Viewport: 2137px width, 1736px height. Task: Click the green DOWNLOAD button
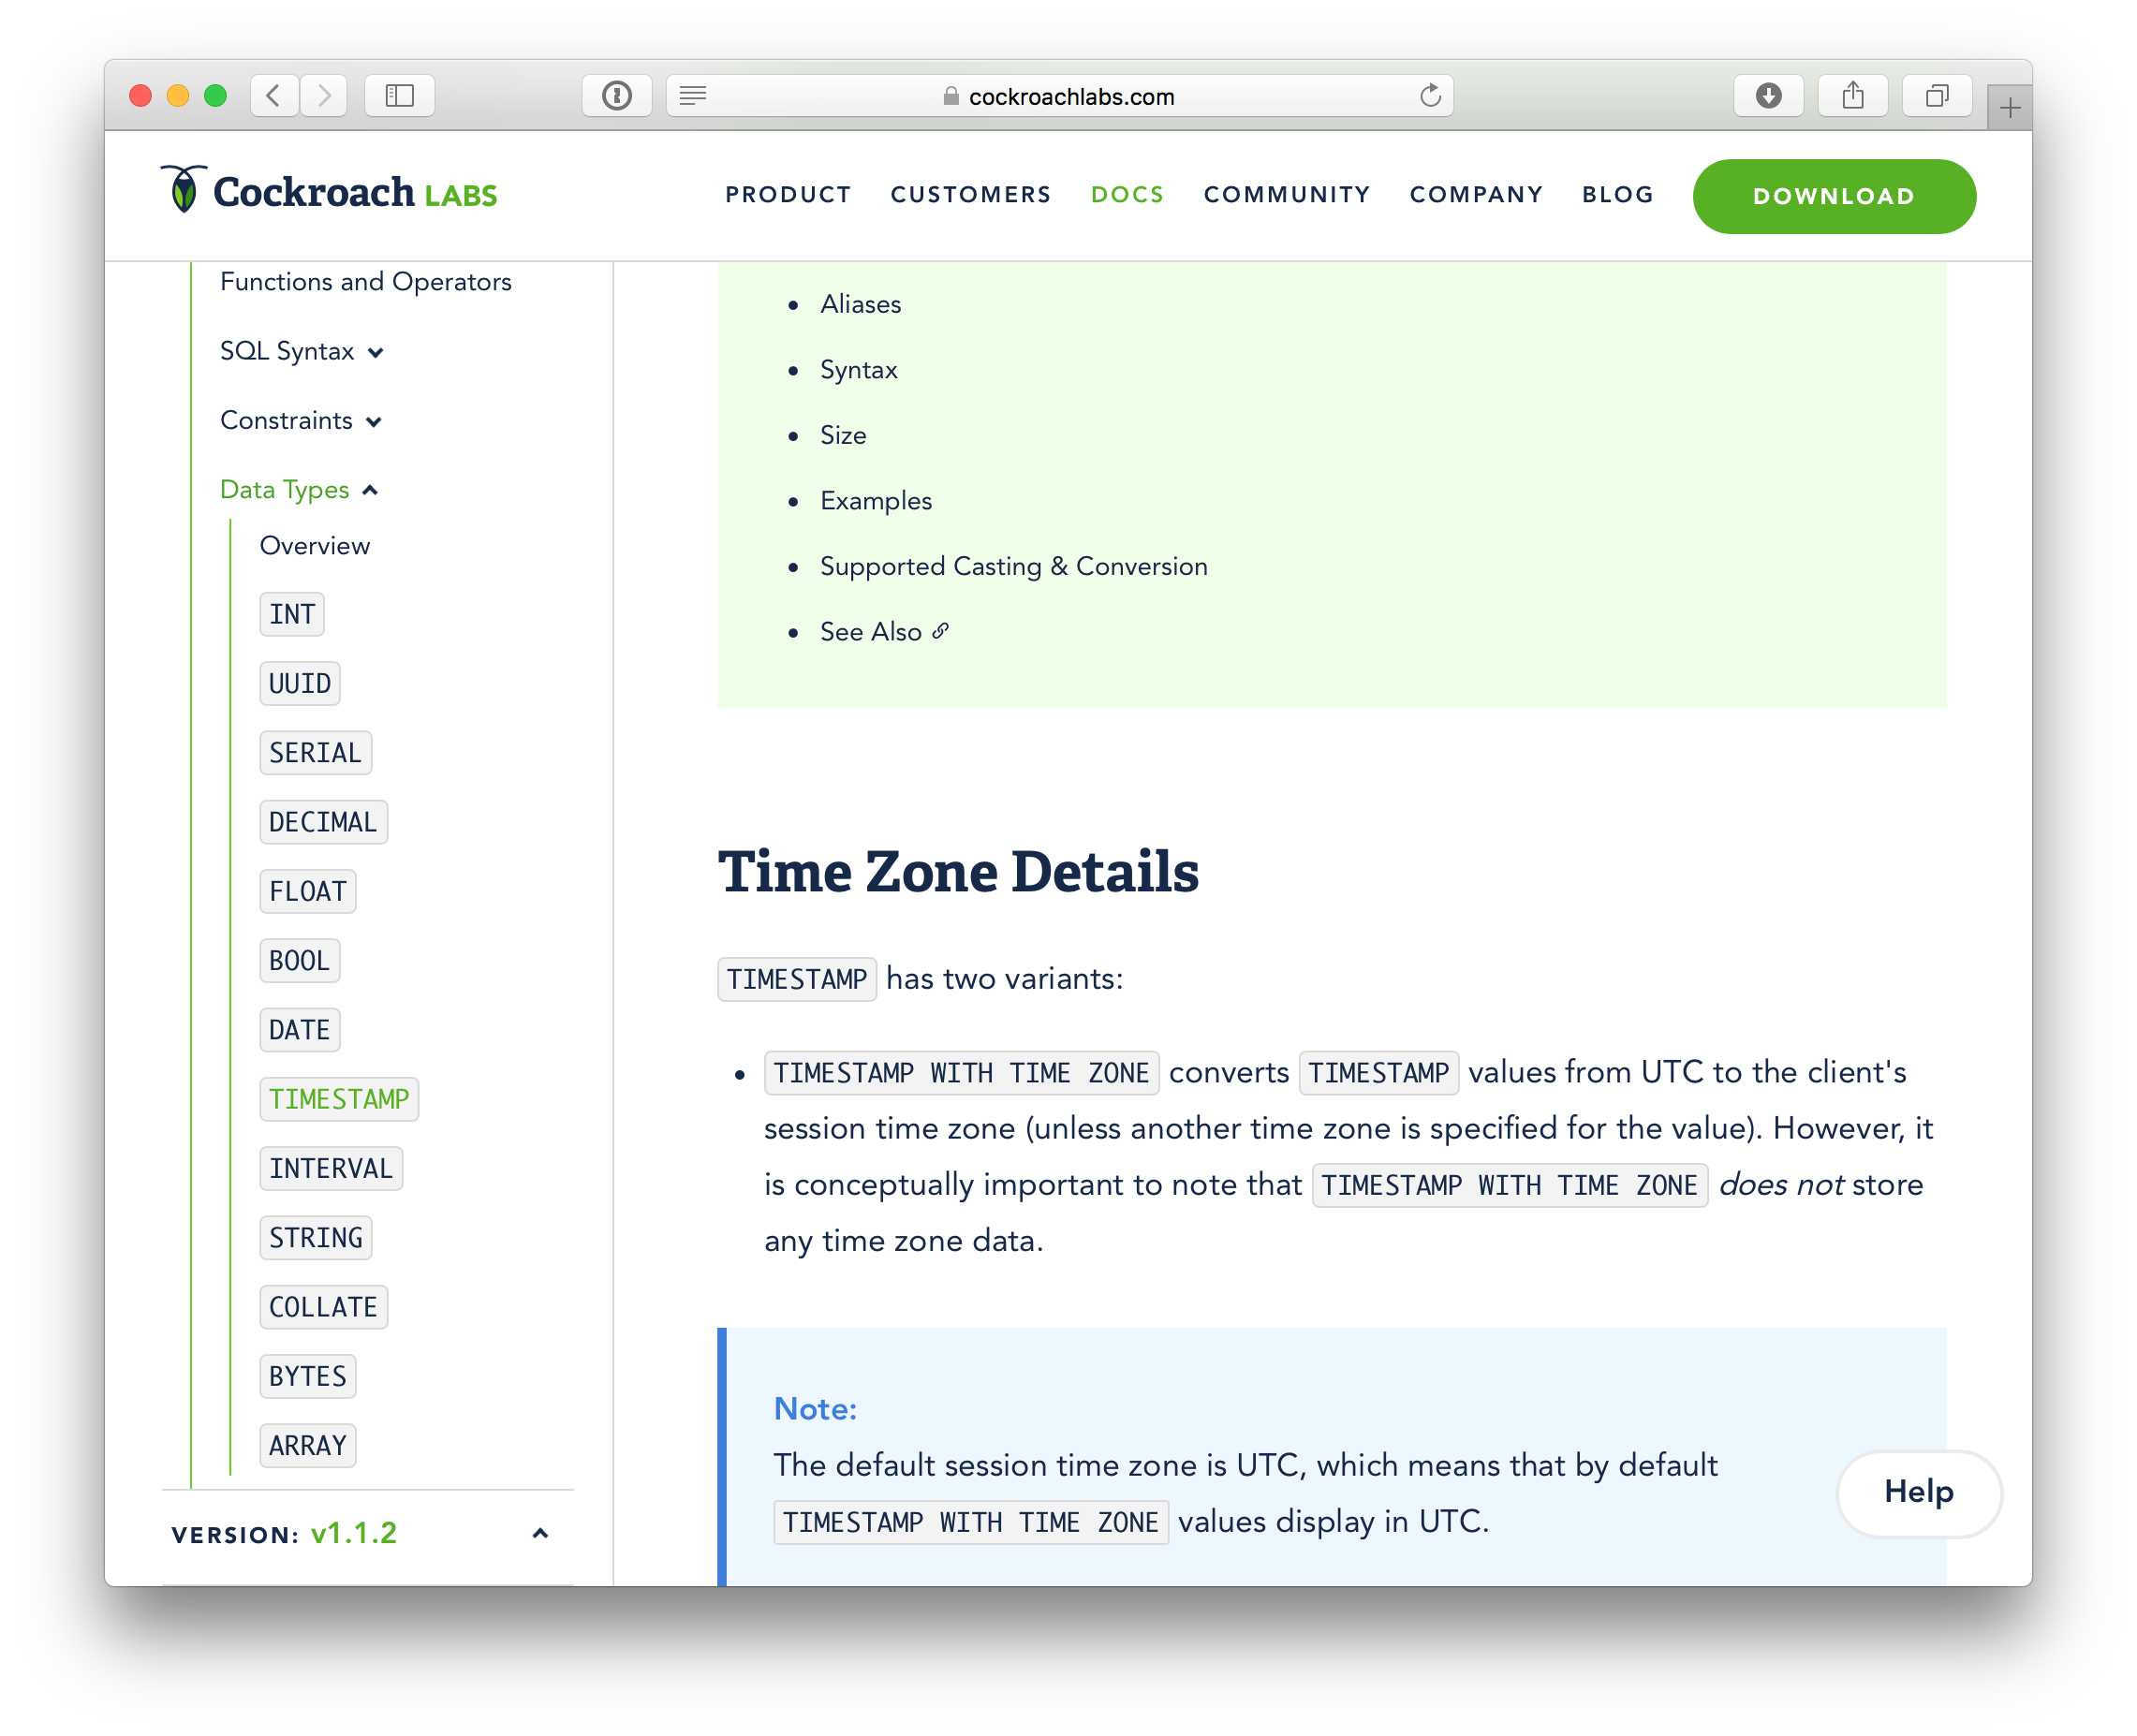(1834, 197)
